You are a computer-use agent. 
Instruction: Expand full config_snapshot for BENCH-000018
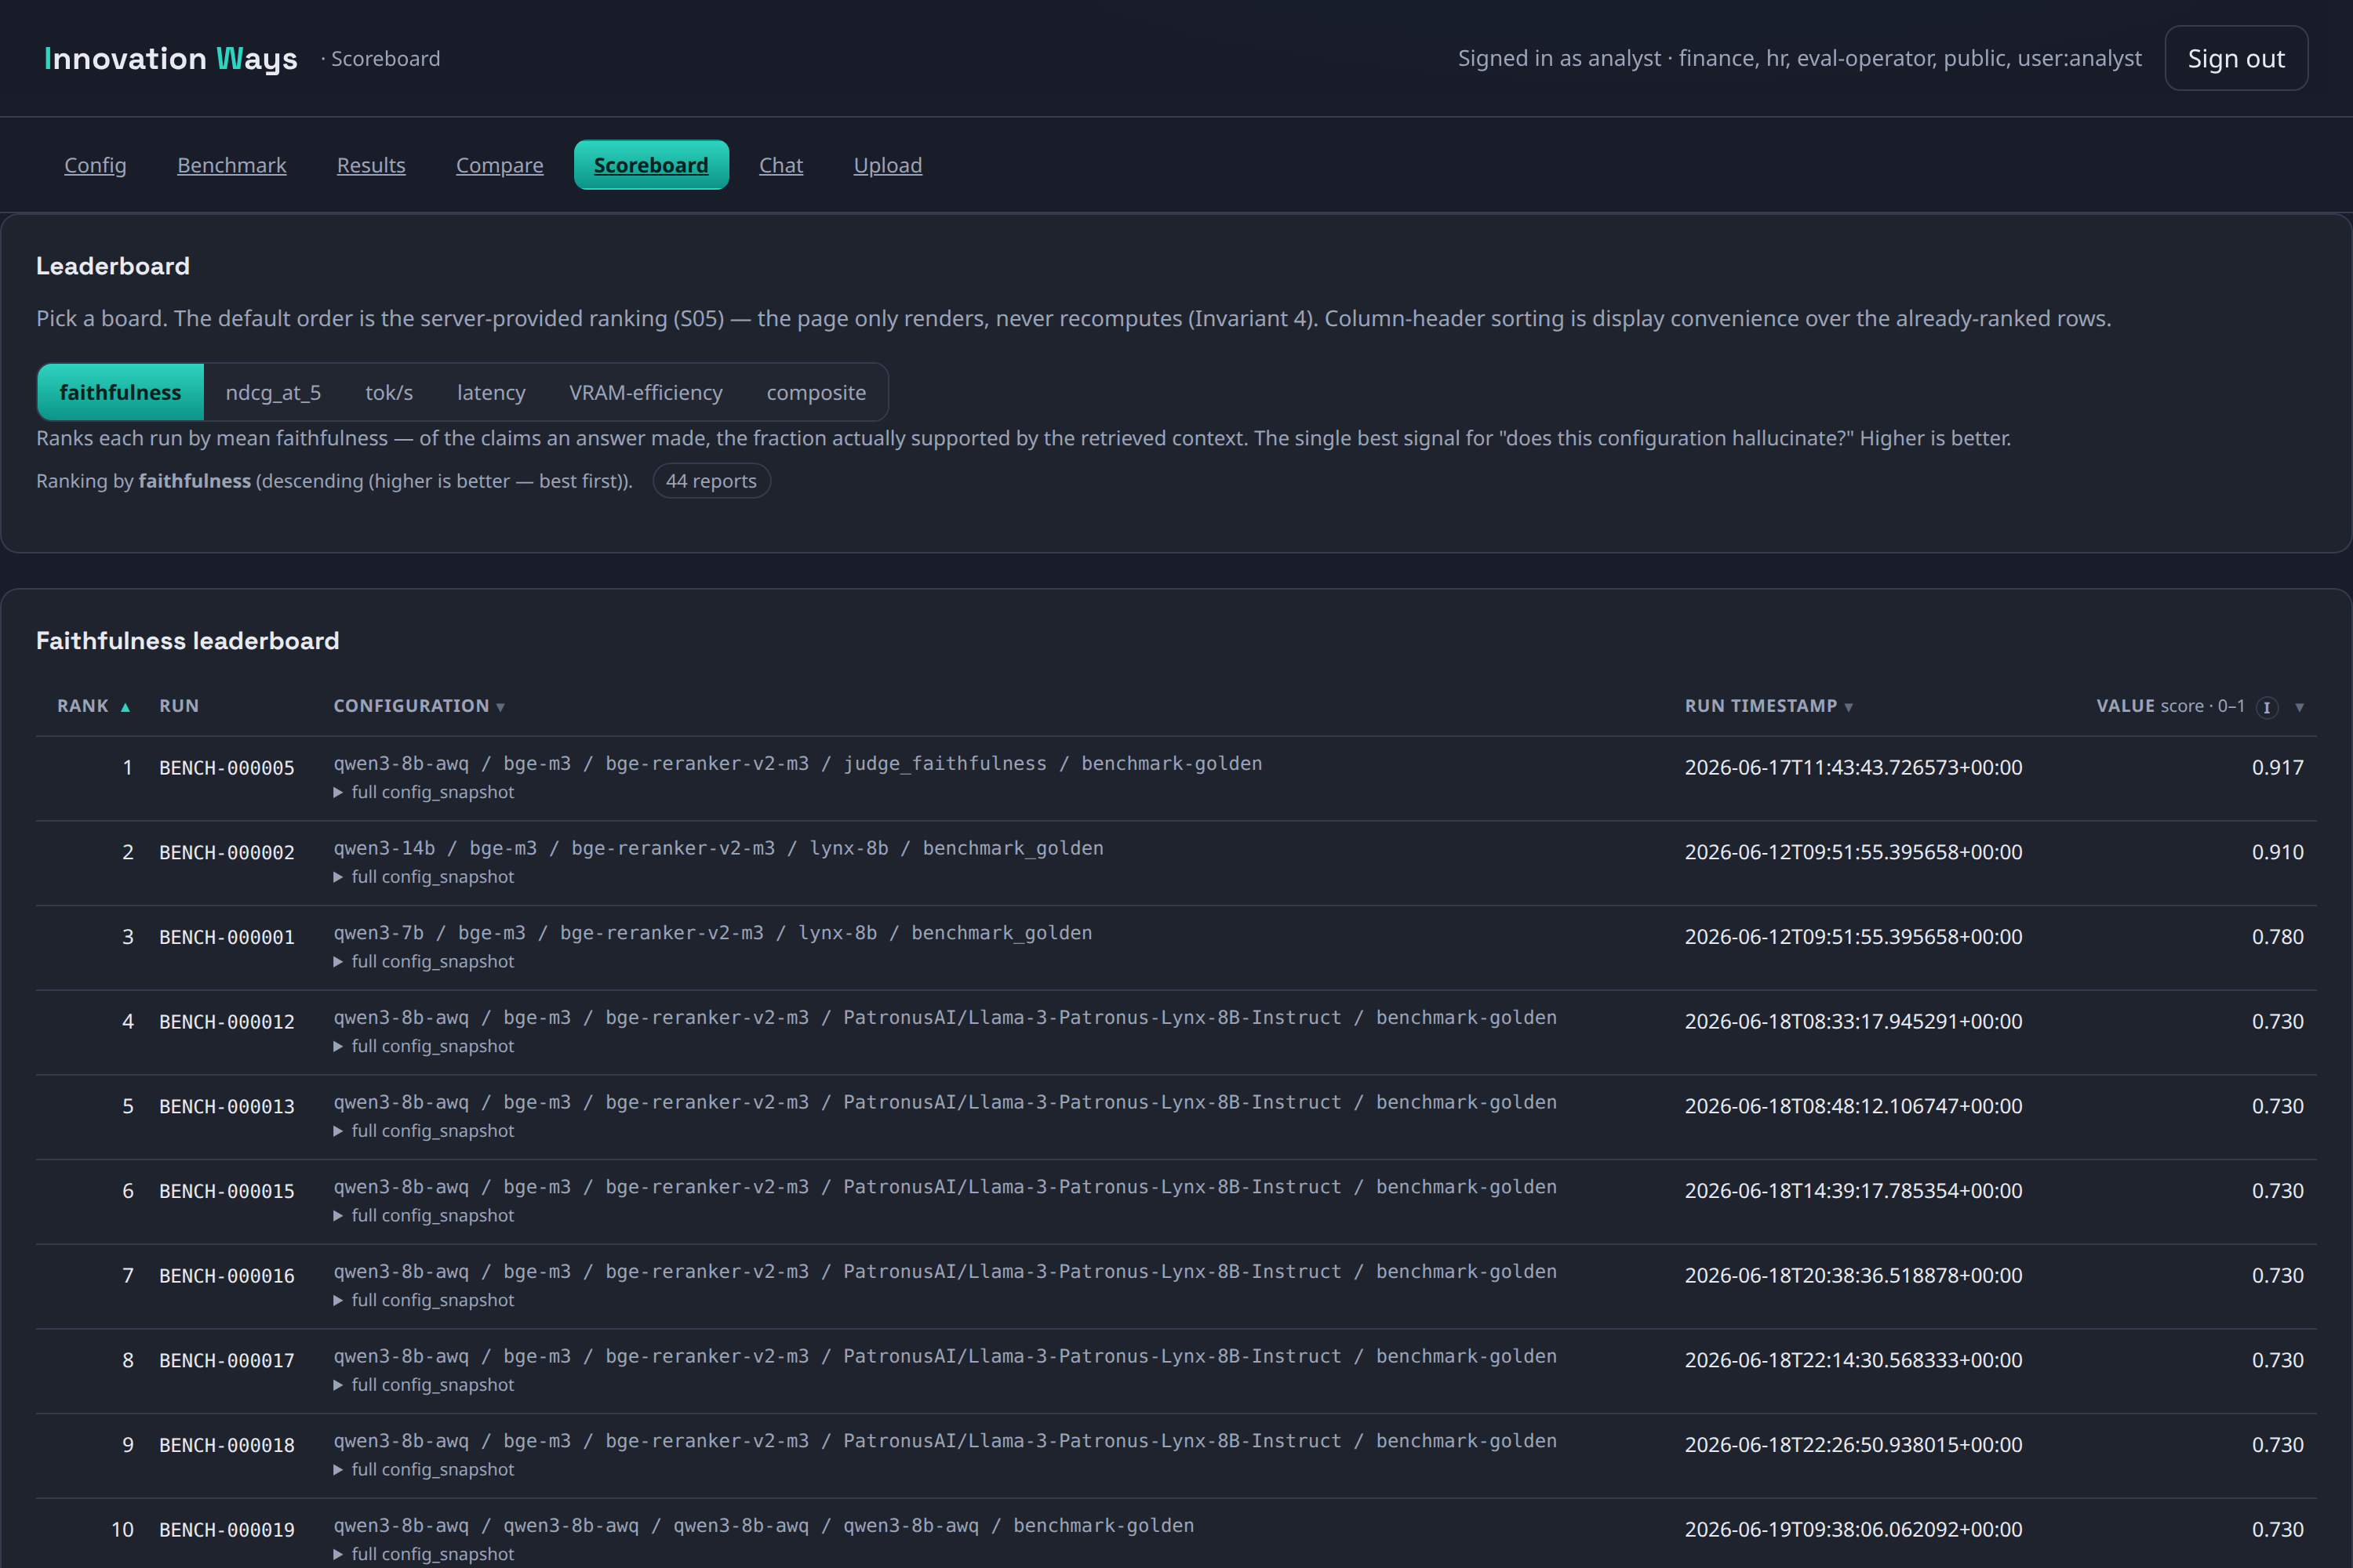click(x=424, y=1469)
